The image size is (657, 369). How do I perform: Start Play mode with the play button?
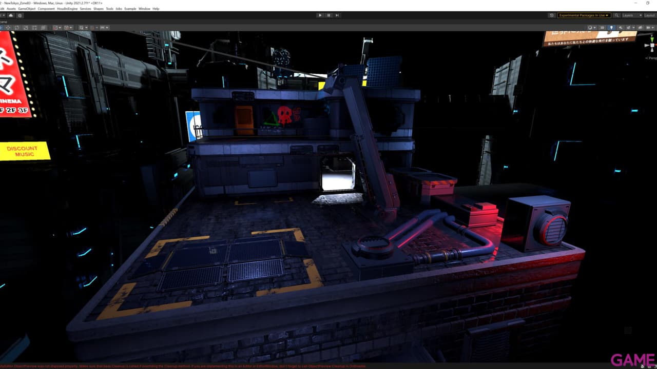coord(320,15)
